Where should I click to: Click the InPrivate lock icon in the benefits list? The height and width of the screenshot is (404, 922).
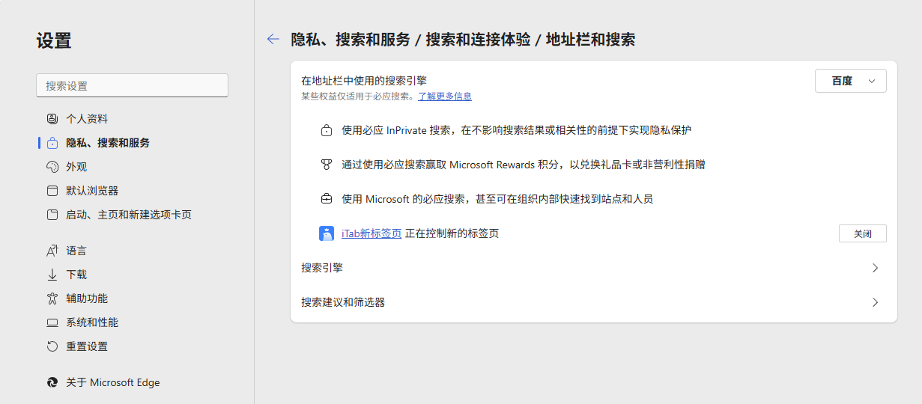[x=327, y=130]
